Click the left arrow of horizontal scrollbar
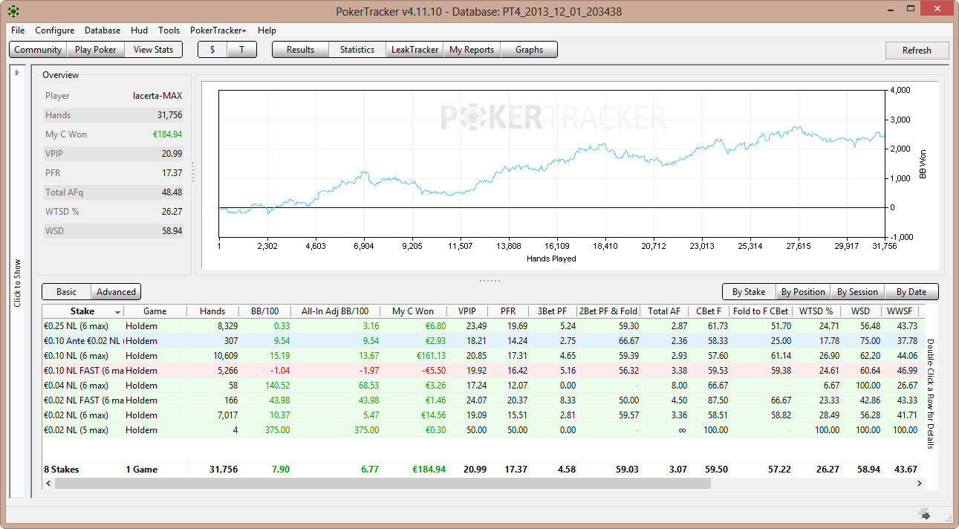 tap(48, 483)
